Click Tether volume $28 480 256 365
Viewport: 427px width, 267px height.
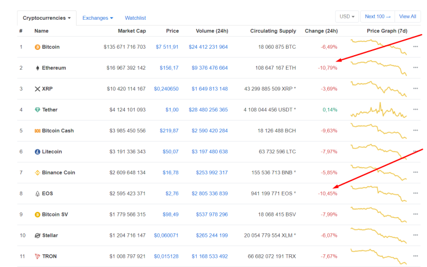(x=208, y=110)
